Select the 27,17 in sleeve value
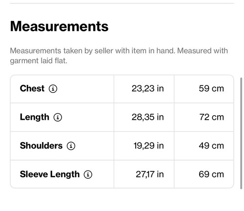The width and height of the screenshot is (244, 211). click(150, 174)
